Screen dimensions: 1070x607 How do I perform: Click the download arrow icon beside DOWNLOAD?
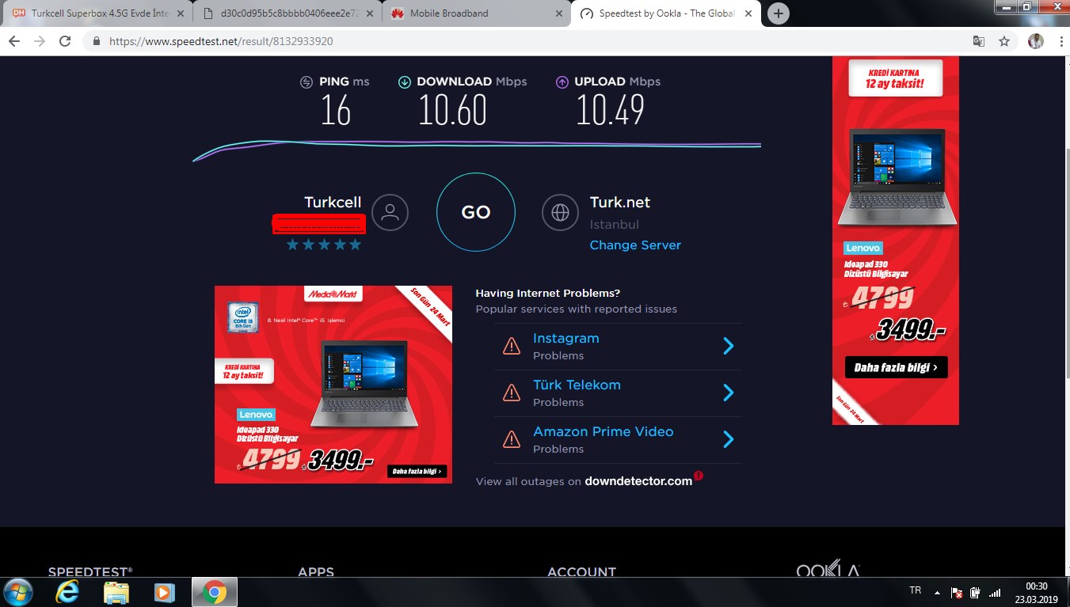(404, 82)
